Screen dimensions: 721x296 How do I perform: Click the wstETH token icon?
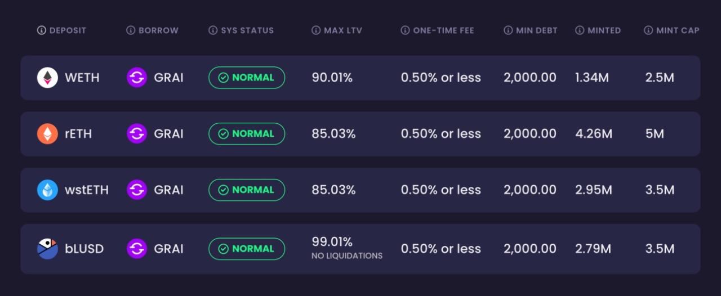(x=47, y=190)
